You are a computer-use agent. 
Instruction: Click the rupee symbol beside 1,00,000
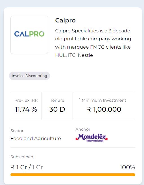(89, 109)
